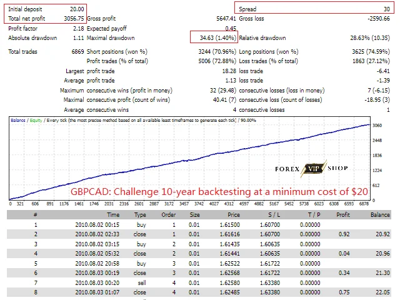
Task: Click the Gross profit value 5647.41
Action: click(226, 19)
